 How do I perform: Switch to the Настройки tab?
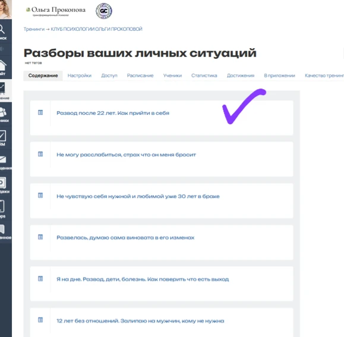tap(80, 75)
